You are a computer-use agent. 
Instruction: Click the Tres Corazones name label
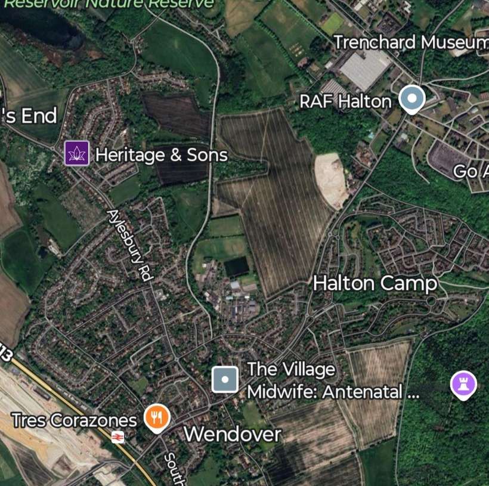click(x=74, y=420)
